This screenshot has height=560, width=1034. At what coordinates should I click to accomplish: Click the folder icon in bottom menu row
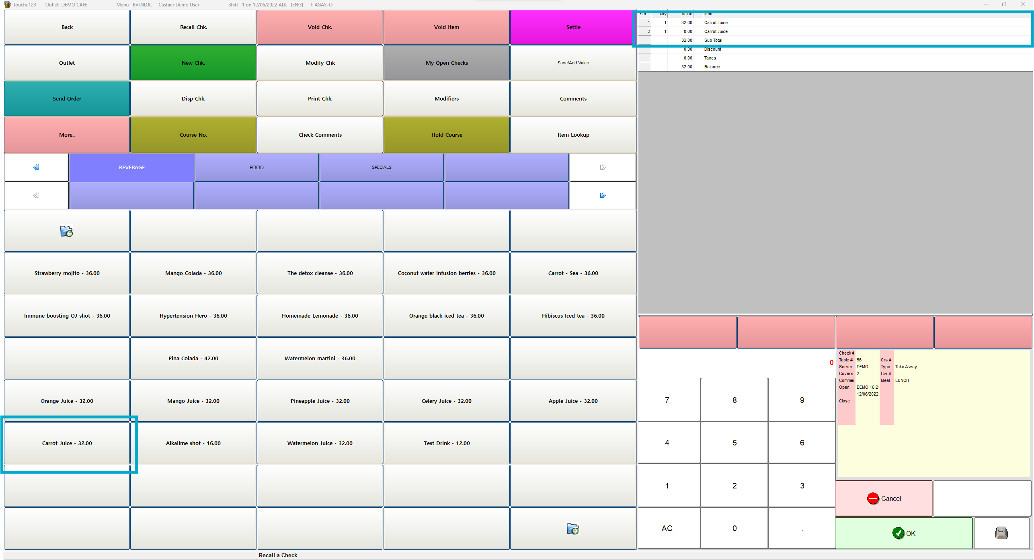[x=572, y=529]
